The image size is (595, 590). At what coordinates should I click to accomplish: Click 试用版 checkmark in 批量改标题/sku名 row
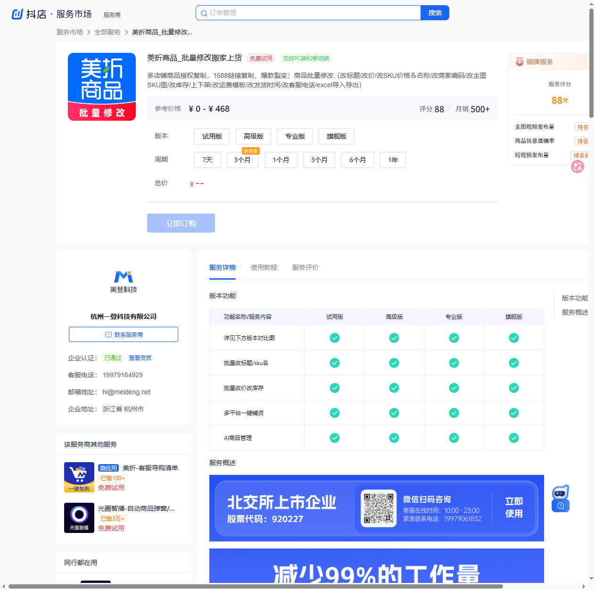pyautogui.click(x=335, y=363)
